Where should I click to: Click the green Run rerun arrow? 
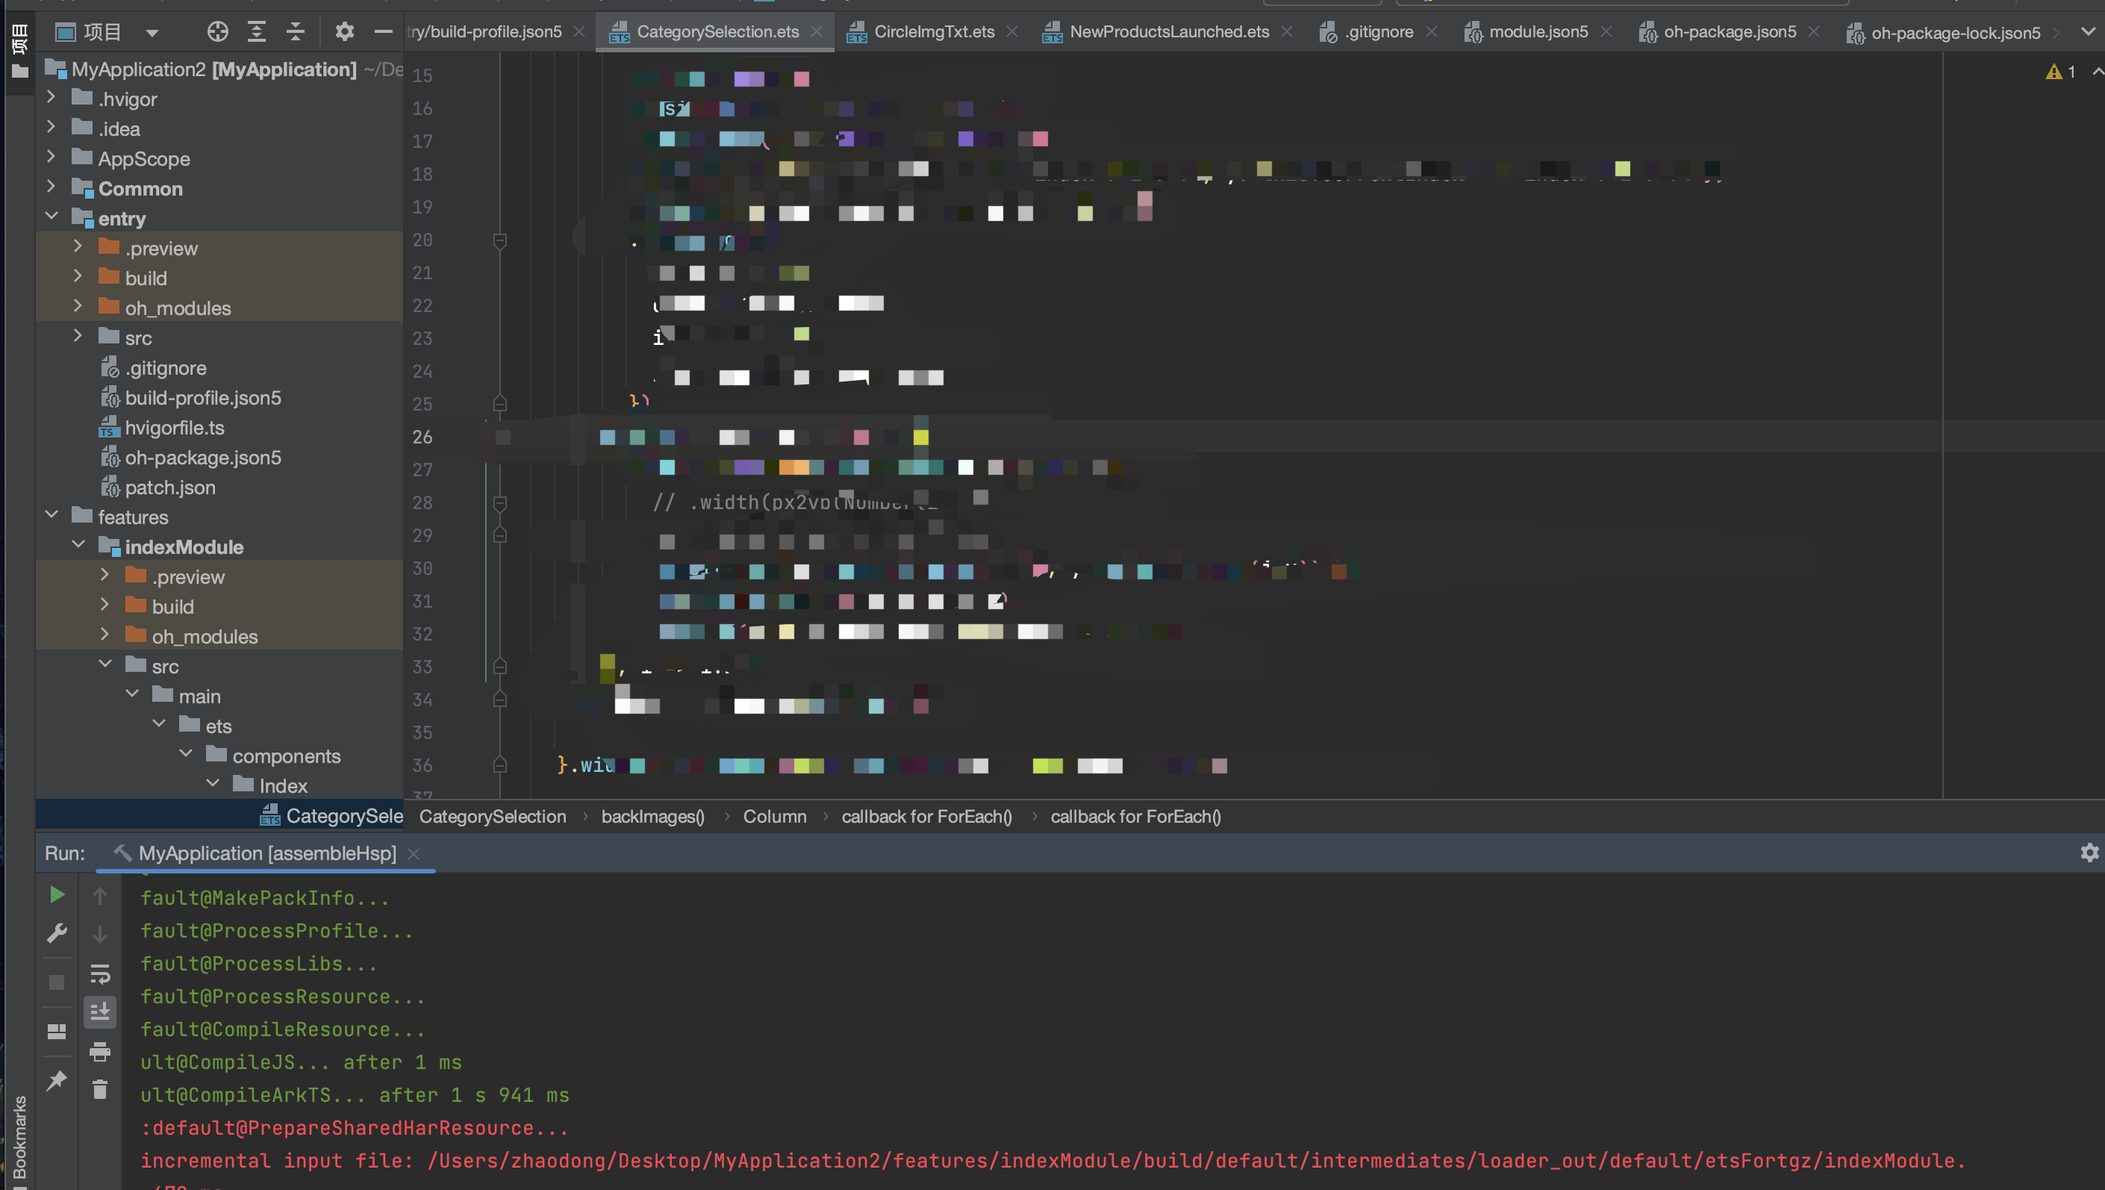(57, 895)
